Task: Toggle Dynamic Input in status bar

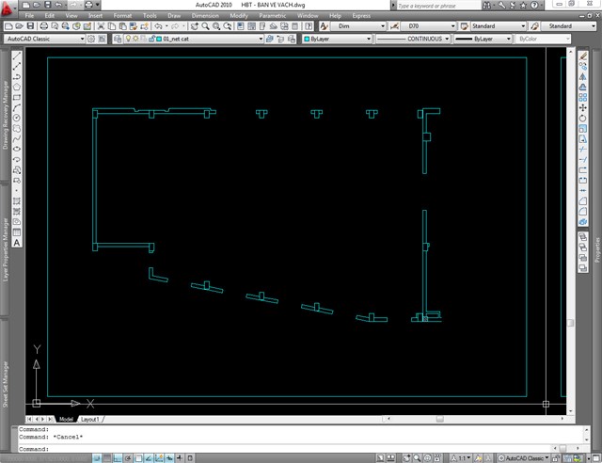Action: click(169, 458)
